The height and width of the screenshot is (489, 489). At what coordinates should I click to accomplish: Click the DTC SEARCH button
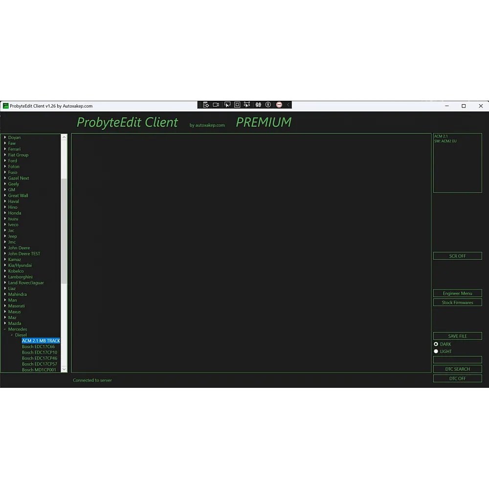coord(458,369)
